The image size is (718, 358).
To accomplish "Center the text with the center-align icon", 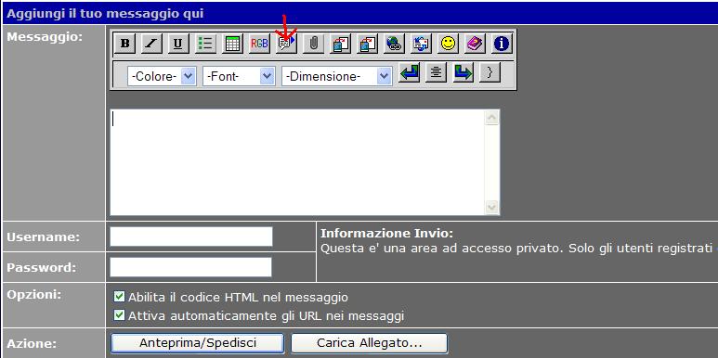I will click(x=436, y=73).
